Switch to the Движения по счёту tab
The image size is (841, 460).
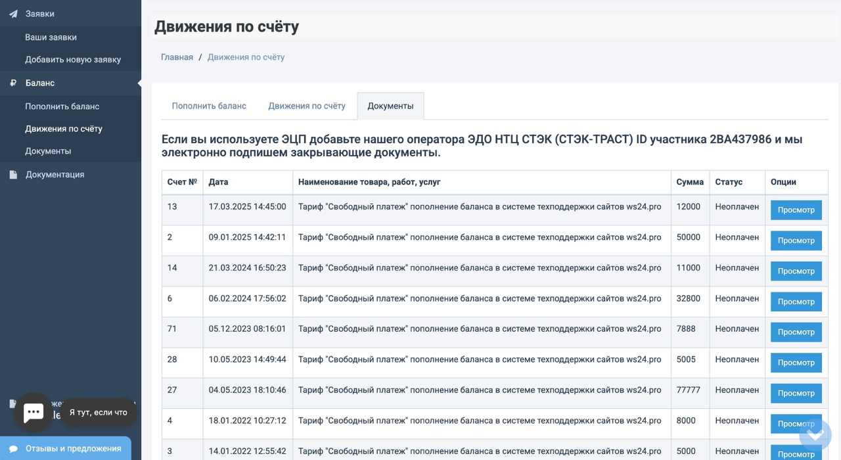306,106
